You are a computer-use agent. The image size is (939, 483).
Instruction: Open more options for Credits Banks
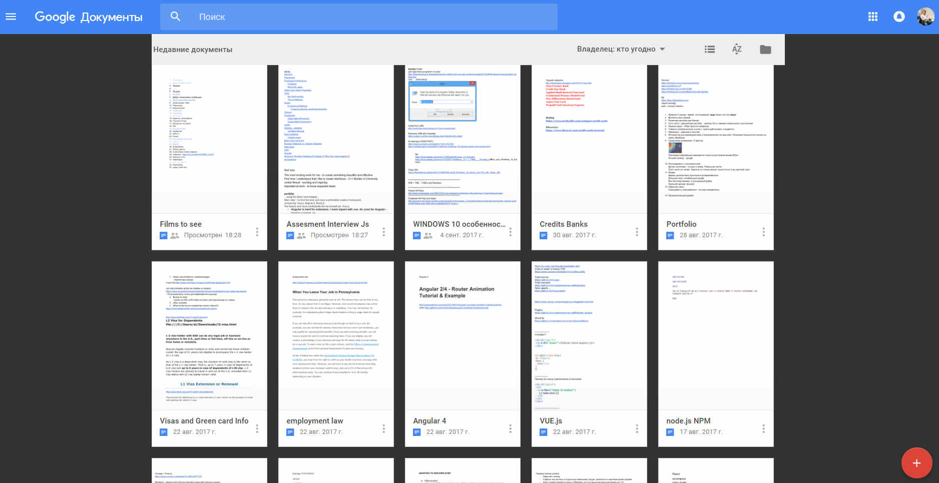tap(637, 232)
